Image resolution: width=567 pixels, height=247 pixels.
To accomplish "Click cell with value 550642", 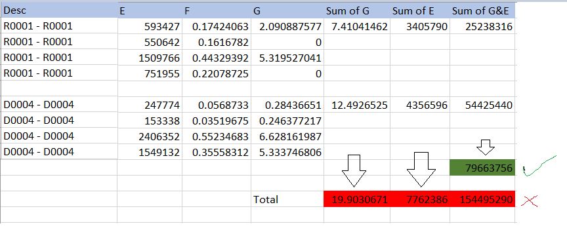I will (150, 42).
